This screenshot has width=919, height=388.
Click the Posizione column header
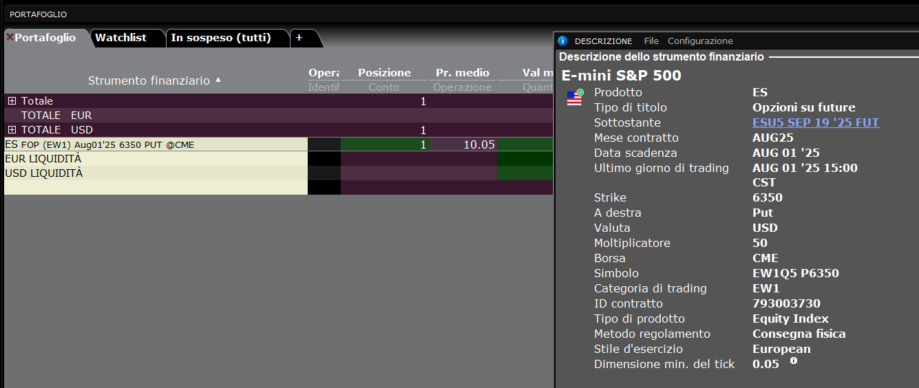(384, 73)
